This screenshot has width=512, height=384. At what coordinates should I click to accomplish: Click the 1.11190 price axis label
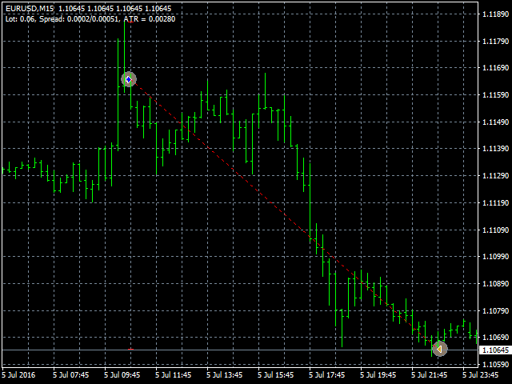(495, 202)
